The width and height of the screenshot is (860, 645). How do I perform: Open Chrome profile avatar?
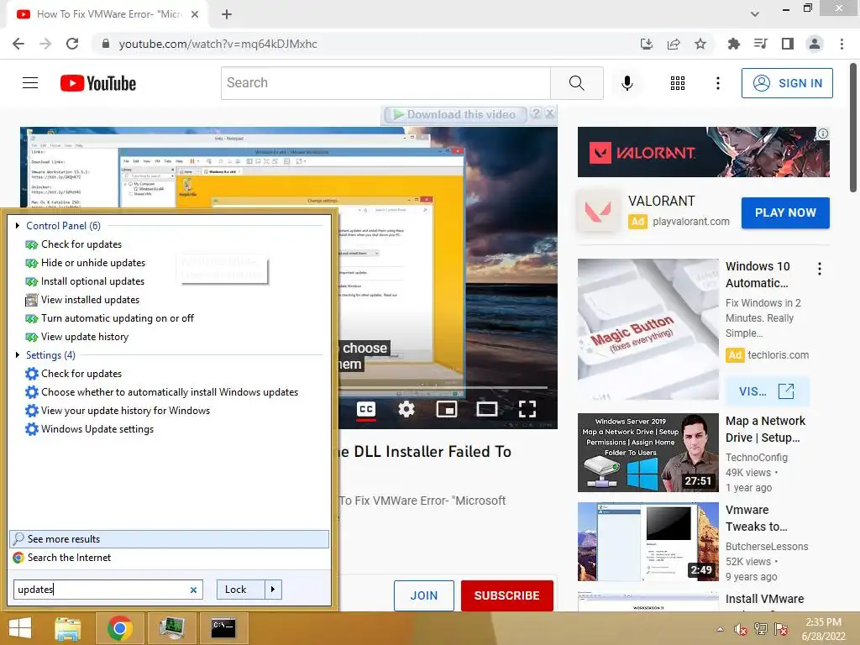coord(815,44)
